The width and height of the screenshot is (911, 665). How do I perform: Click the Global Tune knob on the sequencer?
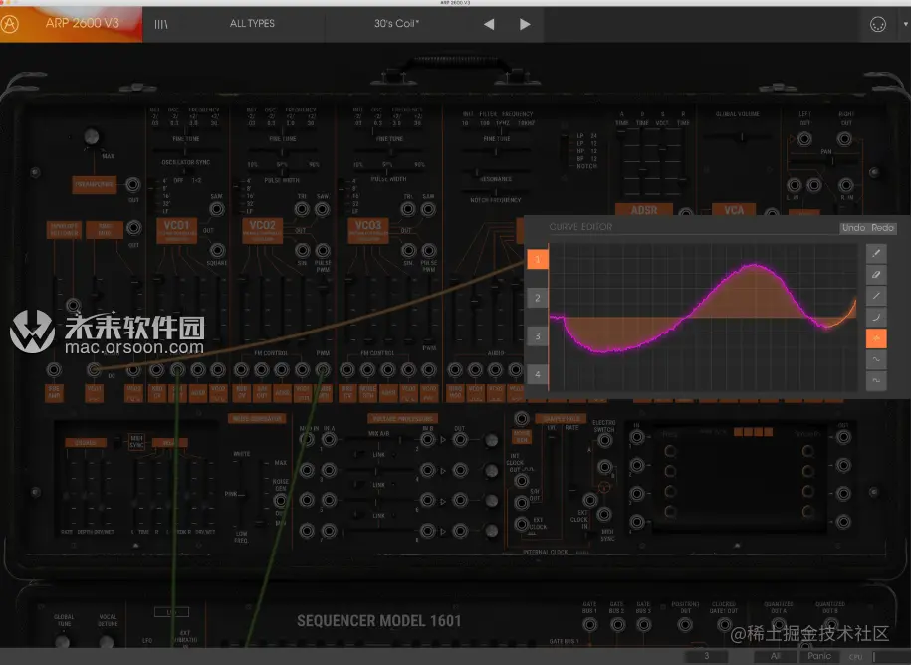point(63,642)
